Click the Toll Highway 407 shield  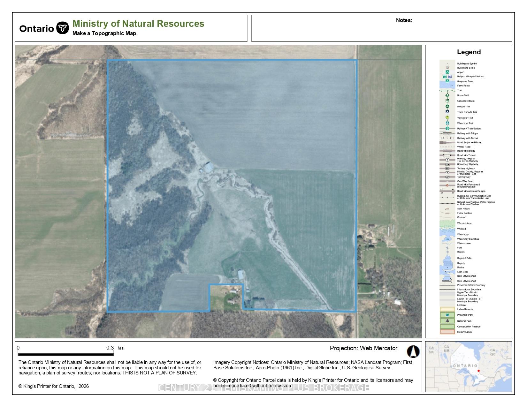(447, 177)
